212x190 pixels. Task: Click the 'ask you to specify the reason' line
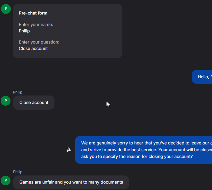137,157
